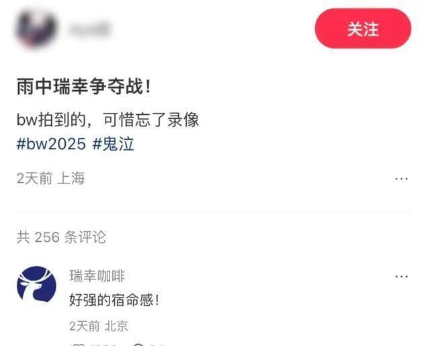Tap the blurred author username
The width and height of the screenshot is (430, 346).
(x=90, y=28)
